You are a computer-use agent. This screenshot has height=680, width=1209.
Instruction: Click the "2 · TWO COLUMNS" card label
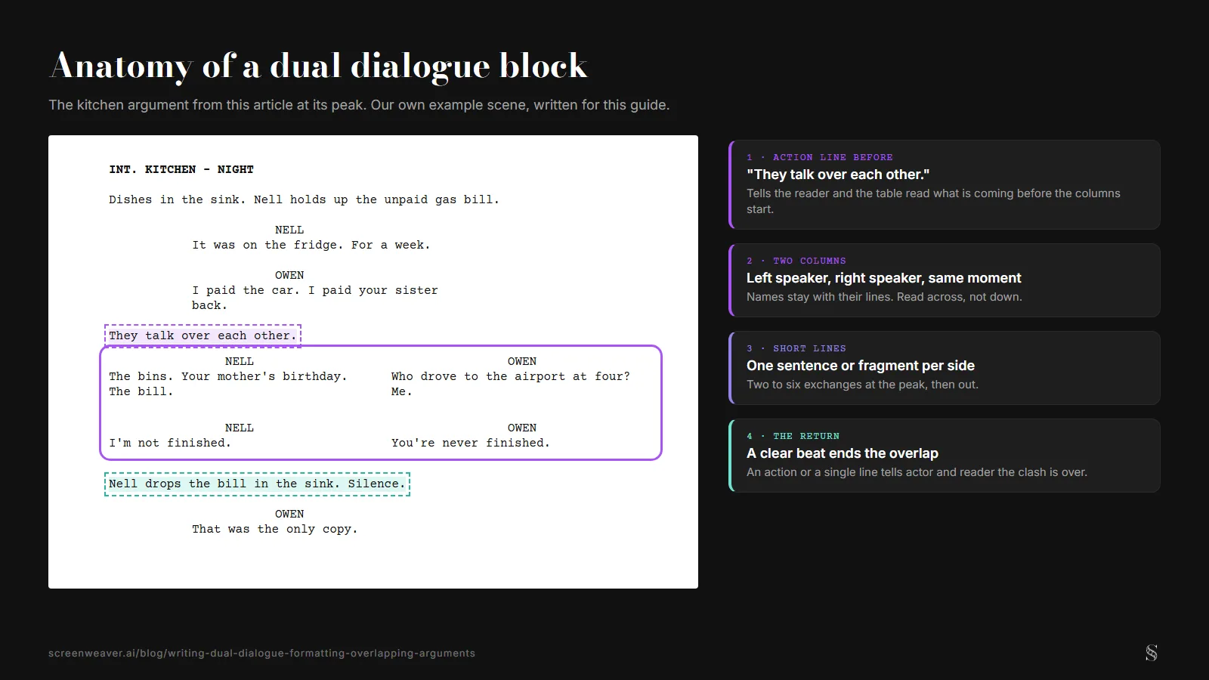[796, 261]
